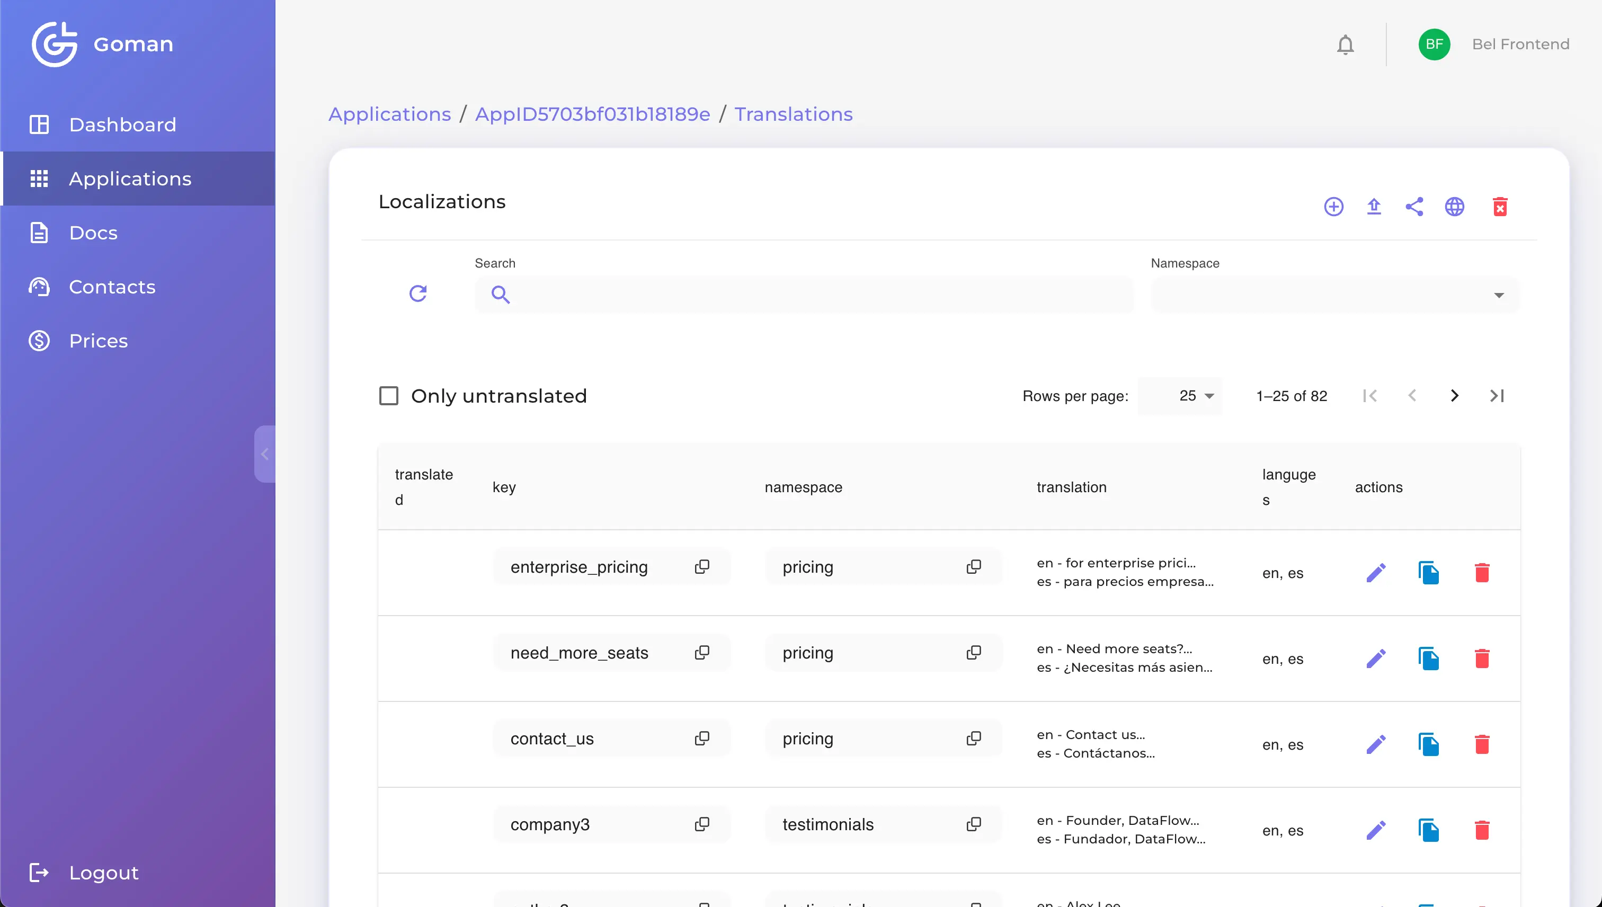
Task: Select Prices in the sidebar menu
Action: 99,341
